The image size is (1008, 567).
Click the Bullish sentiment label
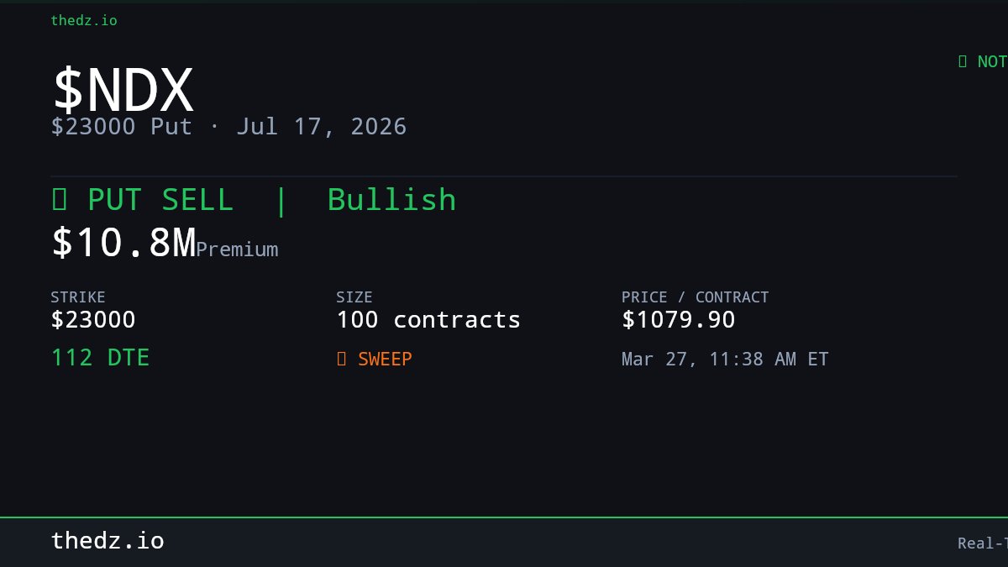391,200
